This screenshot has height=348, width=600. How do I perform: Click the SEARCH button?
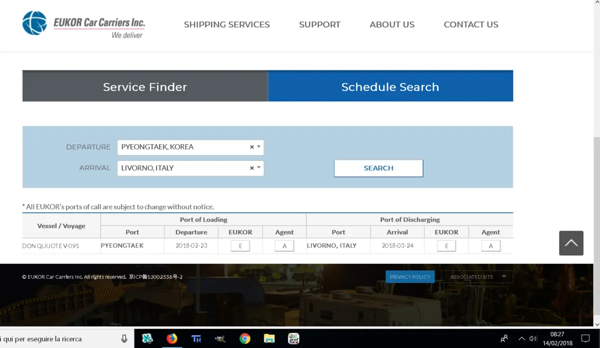[378, 168]
